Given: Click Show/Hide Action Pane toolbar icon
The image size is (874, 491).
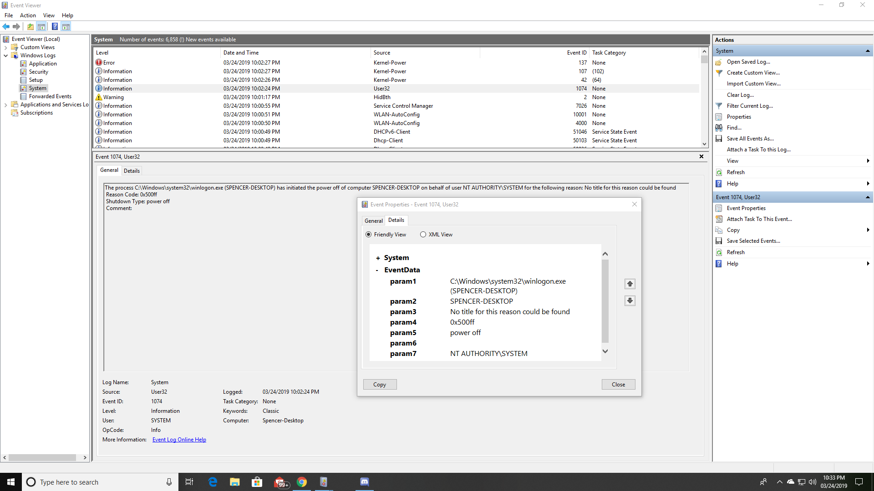Looking at the screenshot, I should (x=66, y=26).
